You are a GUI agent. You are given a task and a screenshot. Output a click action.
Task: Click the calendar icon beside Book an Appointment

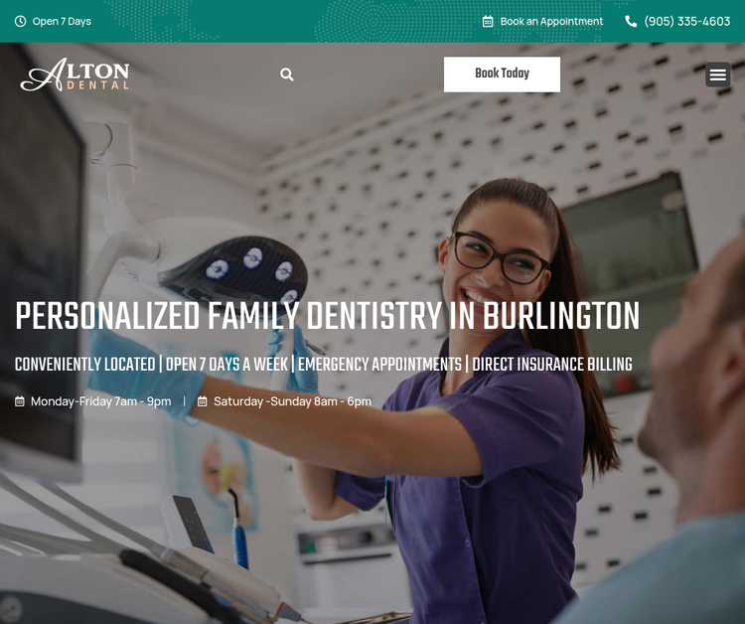coord(488,21)
